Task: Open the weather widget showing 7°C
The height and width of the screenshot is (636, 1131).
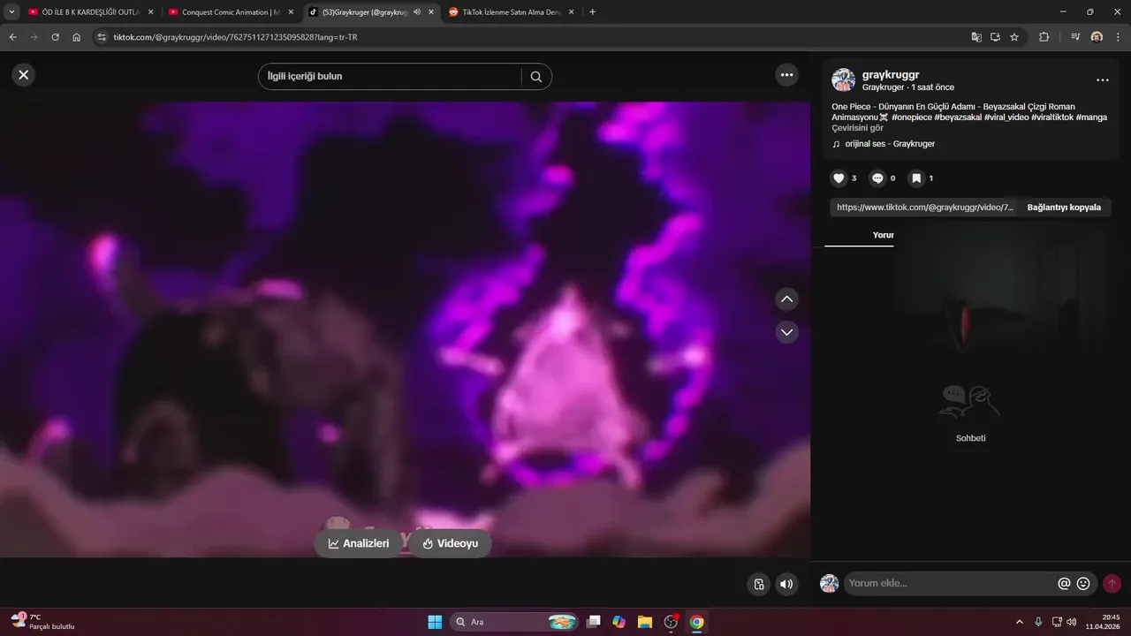Action: 42,621
